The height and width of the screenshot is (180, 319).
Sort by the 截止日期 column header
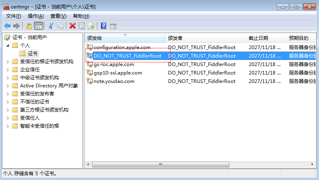tap(266, 38)
